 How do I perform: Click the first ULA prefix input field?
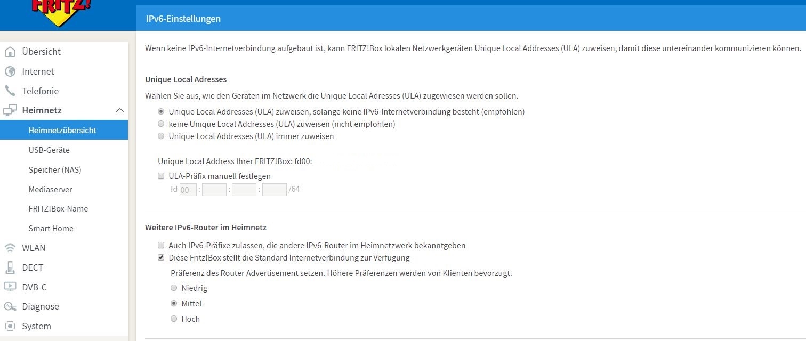(x=188, y=190)
